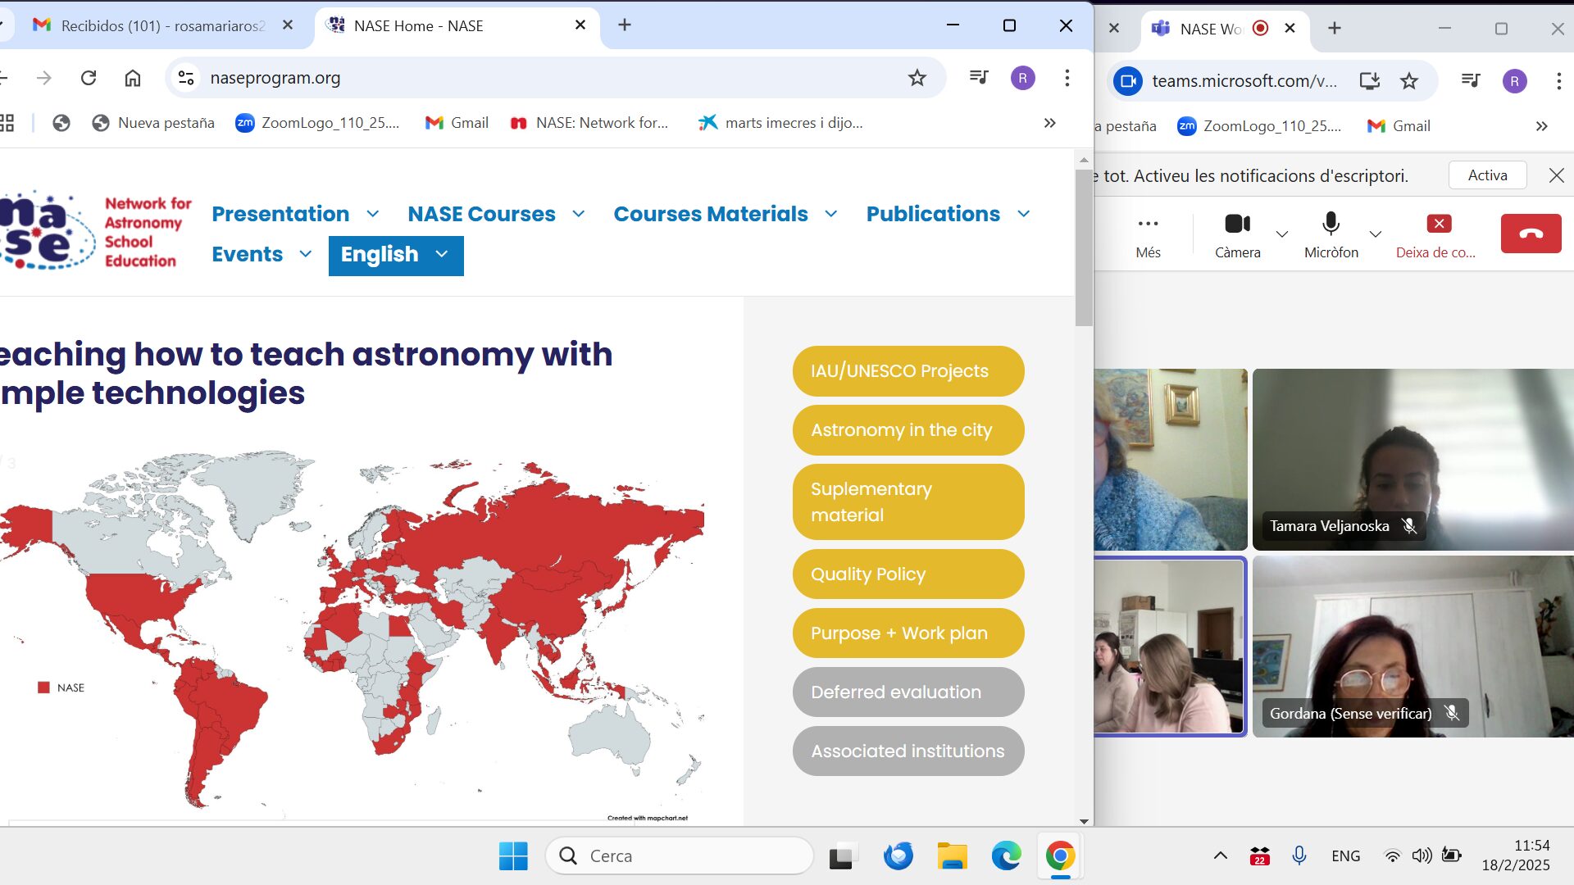Click the forward navigation arrow
The height and width of the screenshot is (885, 1574).
[x=44, y=78]
